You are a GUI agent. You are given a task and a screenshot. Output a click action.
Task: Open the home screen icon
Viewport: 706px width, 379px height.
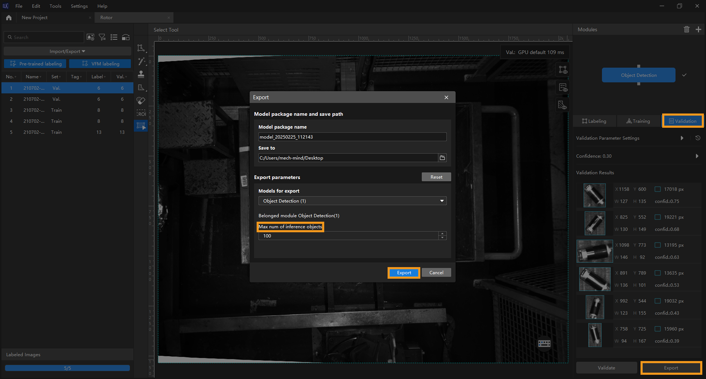point(9,17)
